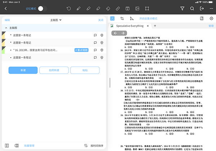Viewport: 216px width, 151px height.
Task: Click 关闭 to close the panel
Action: pyautogui.click(x=101, y=20)
